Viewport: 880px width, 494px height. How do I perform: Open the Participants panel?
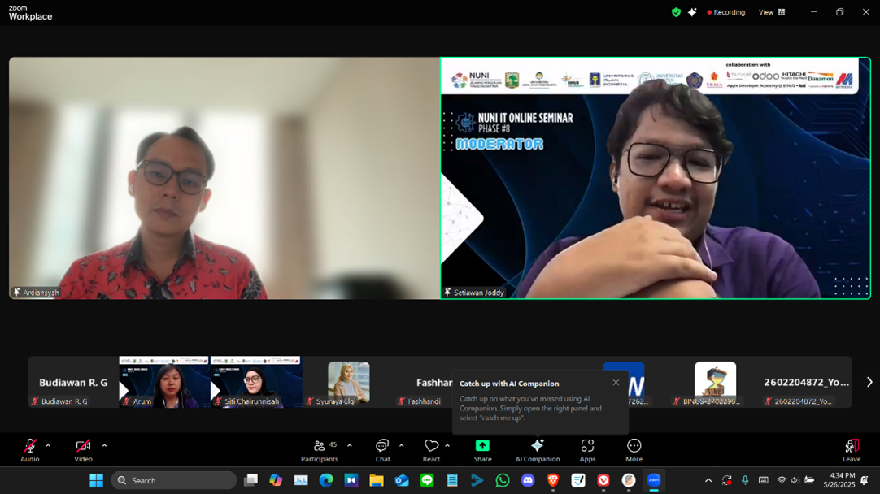[x=320, y=450]
